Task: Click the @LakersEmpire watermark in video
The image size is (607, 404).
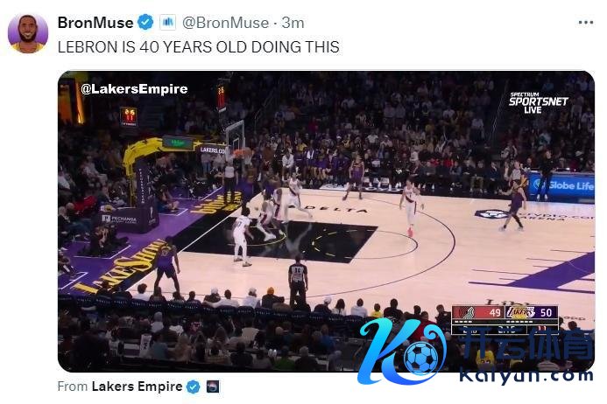Action: 134,89
